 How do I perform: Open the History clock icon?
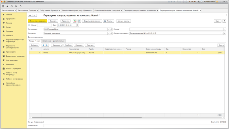point(12,6)
